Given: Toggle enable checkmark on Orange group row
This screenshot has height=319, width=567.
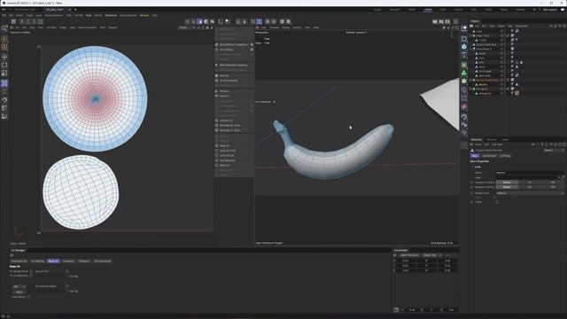Looking at the screenshot, I should click(x=508, y=89).
